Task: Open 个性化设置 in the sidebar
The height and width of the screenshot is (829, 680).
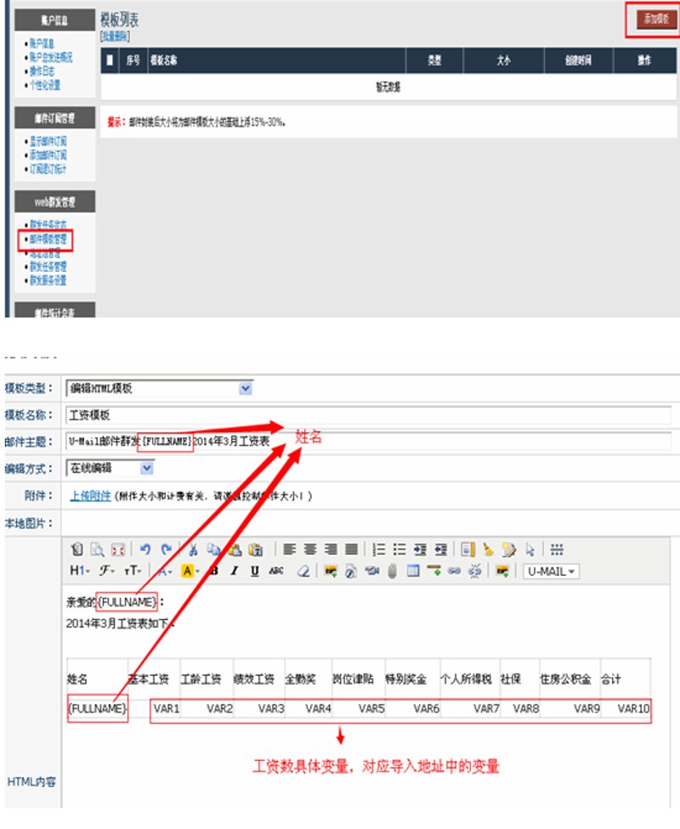Action: pos(44,85)
